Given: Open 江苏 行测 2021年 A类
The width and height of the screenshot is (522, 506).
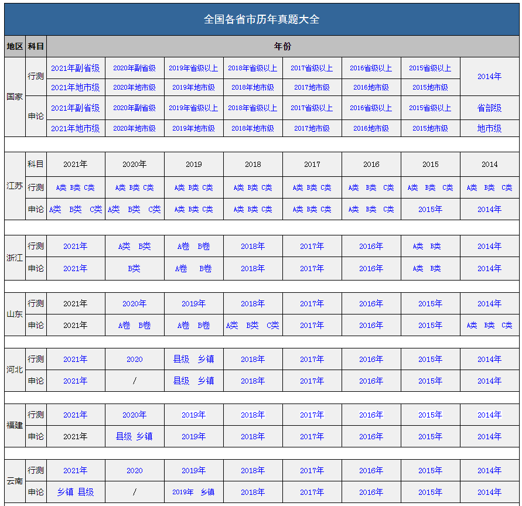Looking at the screenshot, I should 62,187.
